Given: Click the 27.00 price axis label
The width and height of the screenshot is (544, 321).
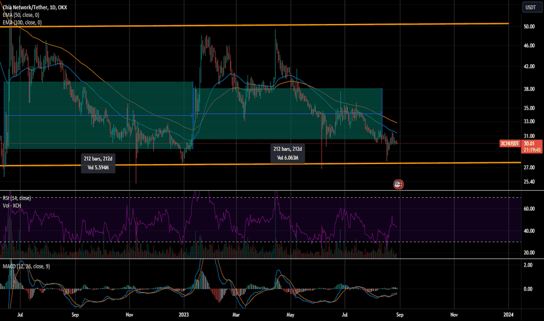Looking at the screenshot, I should [529, 168].
